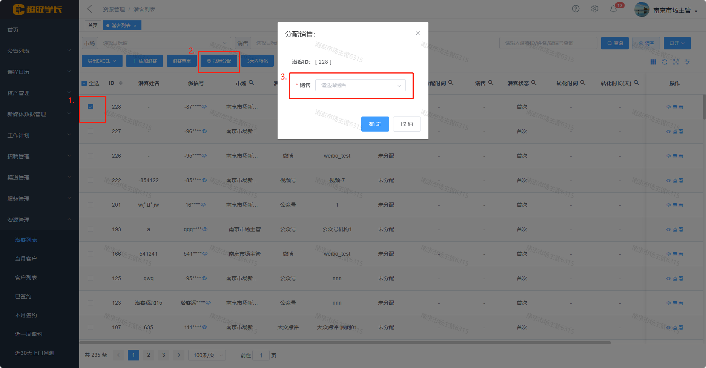The width and height of the screenshot is (706, 368).
Task: Click the 确定 button in the dialog
Action: click(375, 124)
